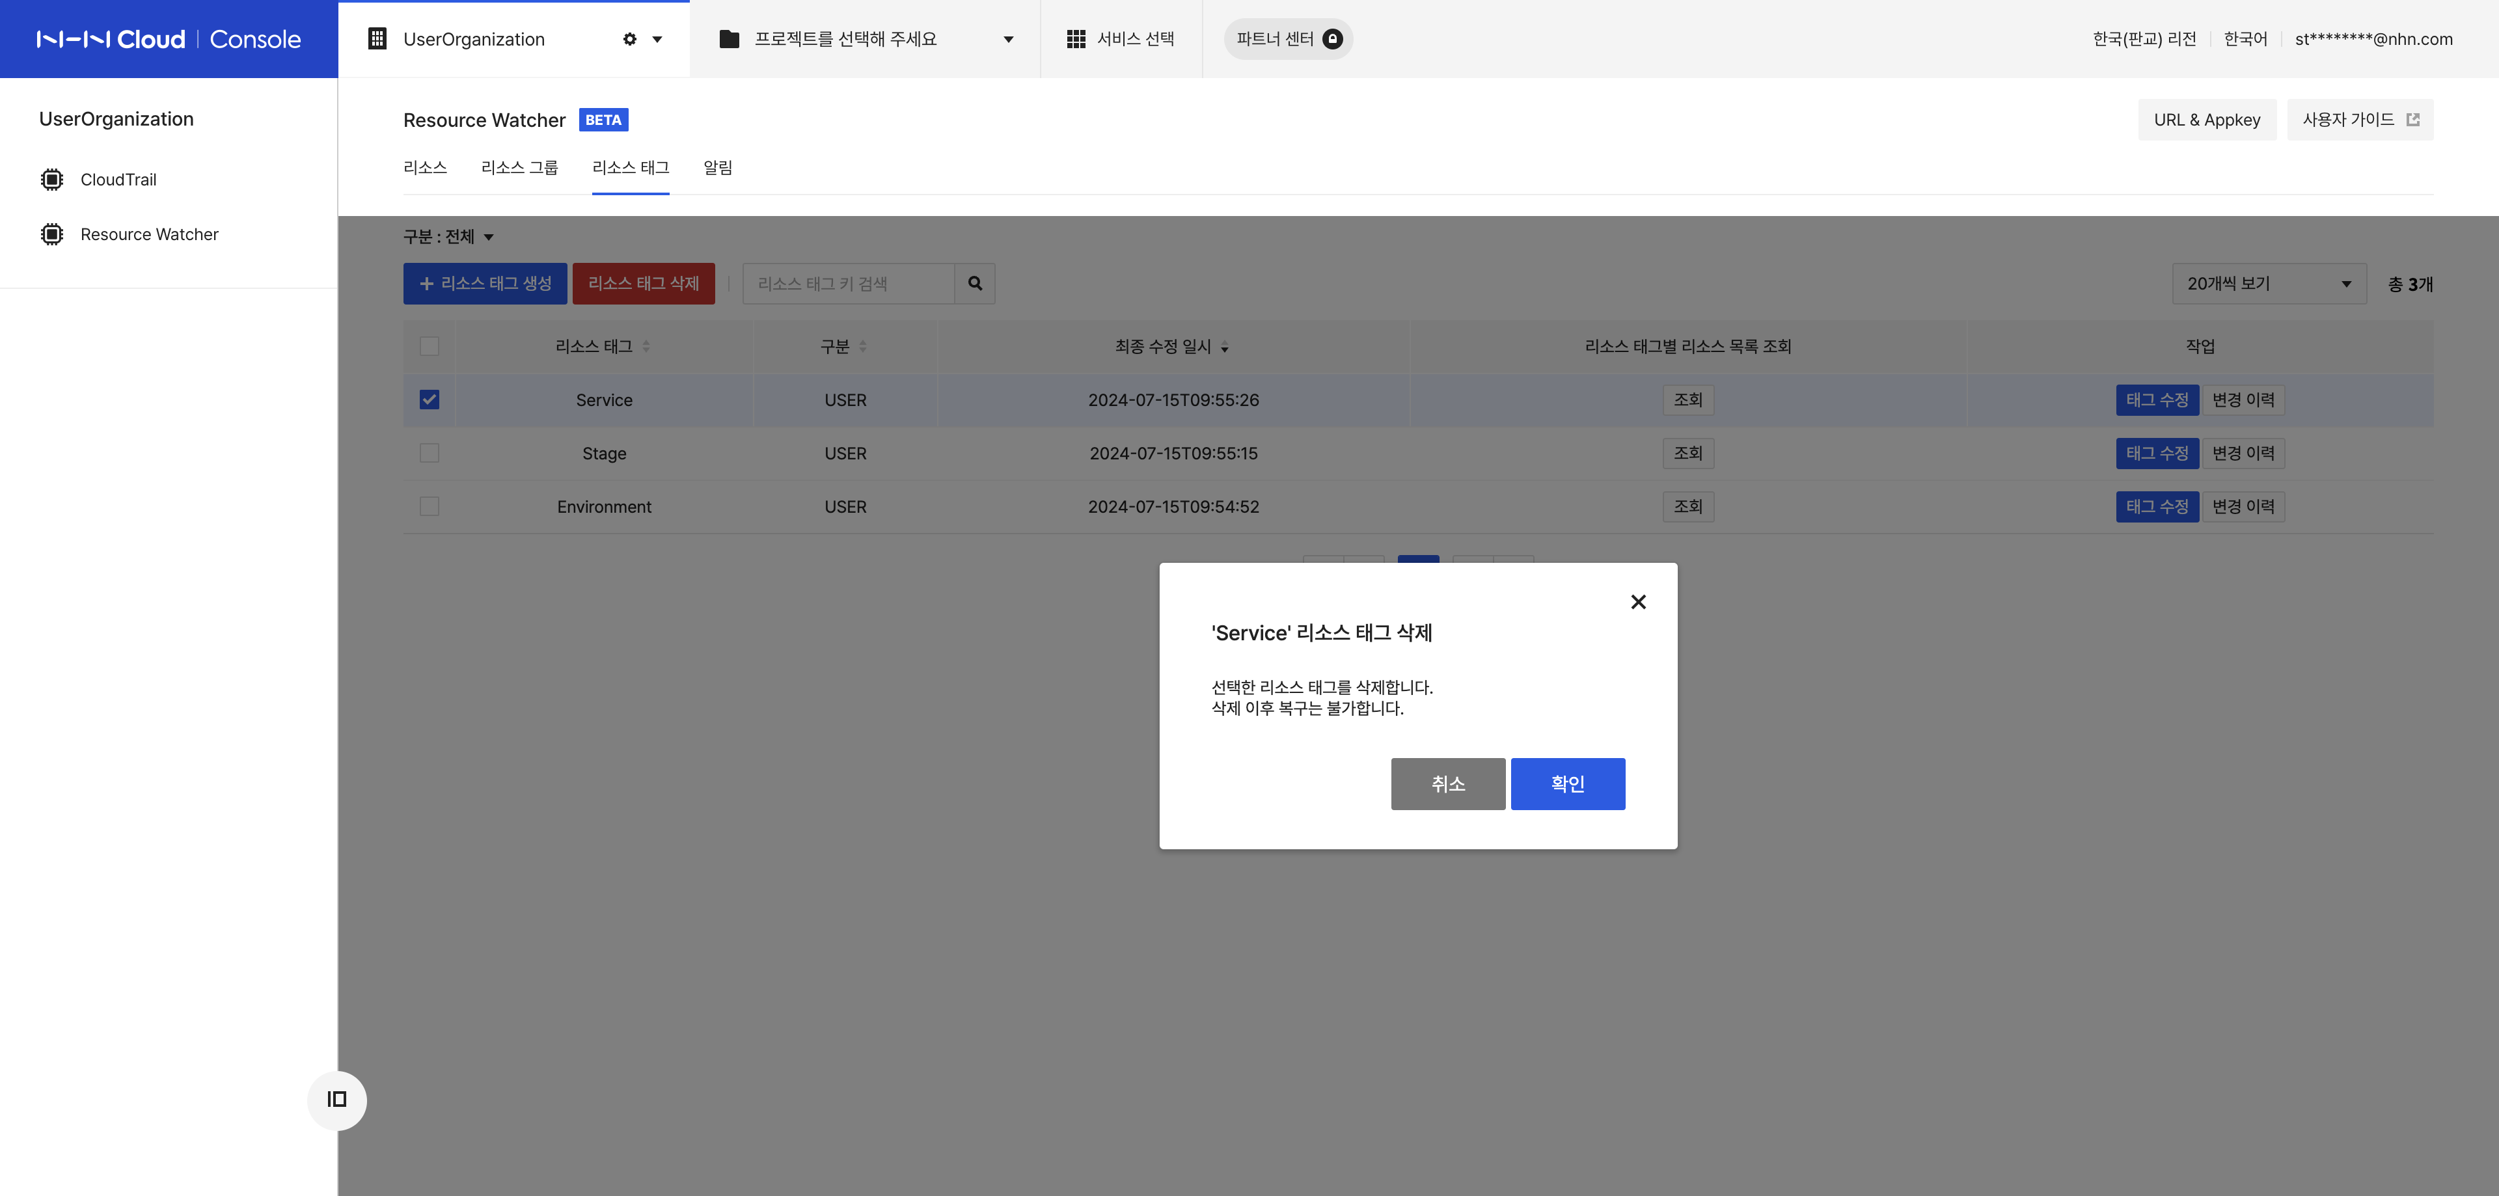Open the 사용자 가이드 link
Viewport: 2499px width, 1196px height.
(2360, 119)
